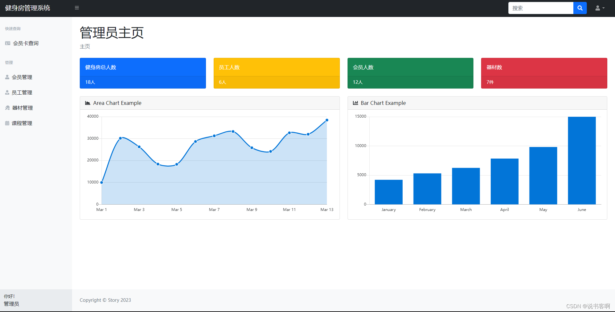
Task: Click the 器材数 red card header
Action: pos(544,67)
